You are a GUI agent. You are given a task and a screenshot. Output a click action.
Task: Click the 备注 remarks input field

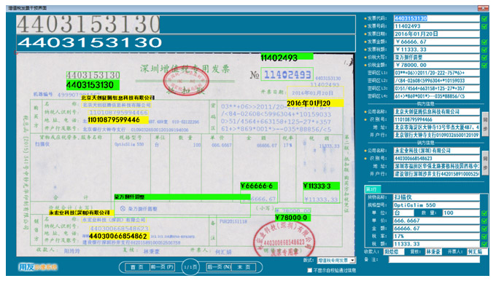pyautogui.click(x=434, y=260)
